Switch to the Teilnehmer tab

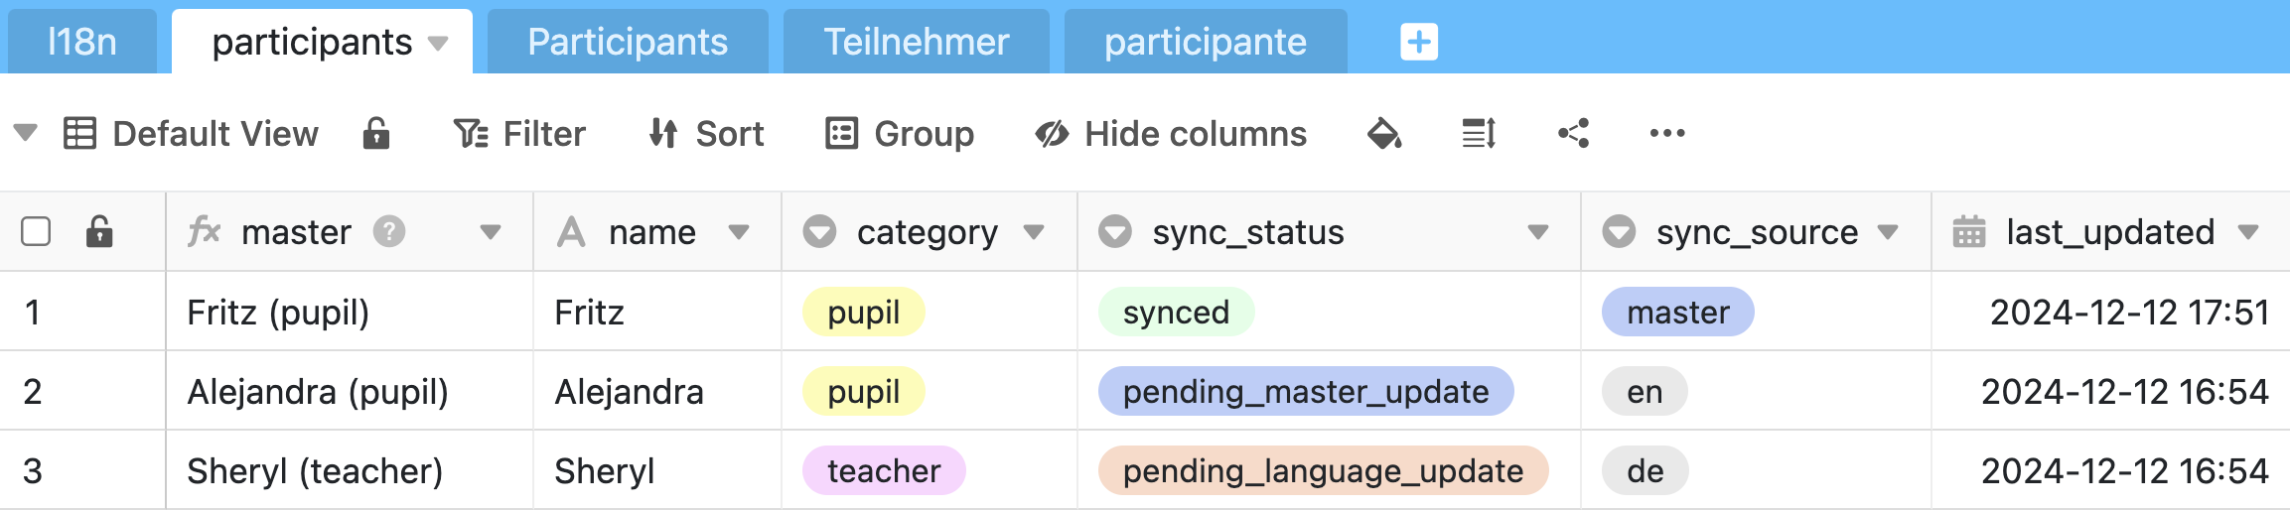[x=916, y=42]
